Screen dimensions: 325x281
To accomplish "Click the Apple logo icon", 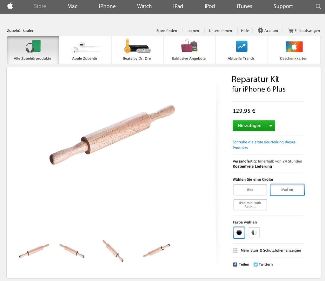I will (10, 6).
